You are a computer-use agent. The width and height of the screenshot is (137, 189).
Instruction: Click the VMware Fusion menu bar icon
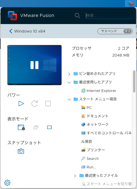131,3
